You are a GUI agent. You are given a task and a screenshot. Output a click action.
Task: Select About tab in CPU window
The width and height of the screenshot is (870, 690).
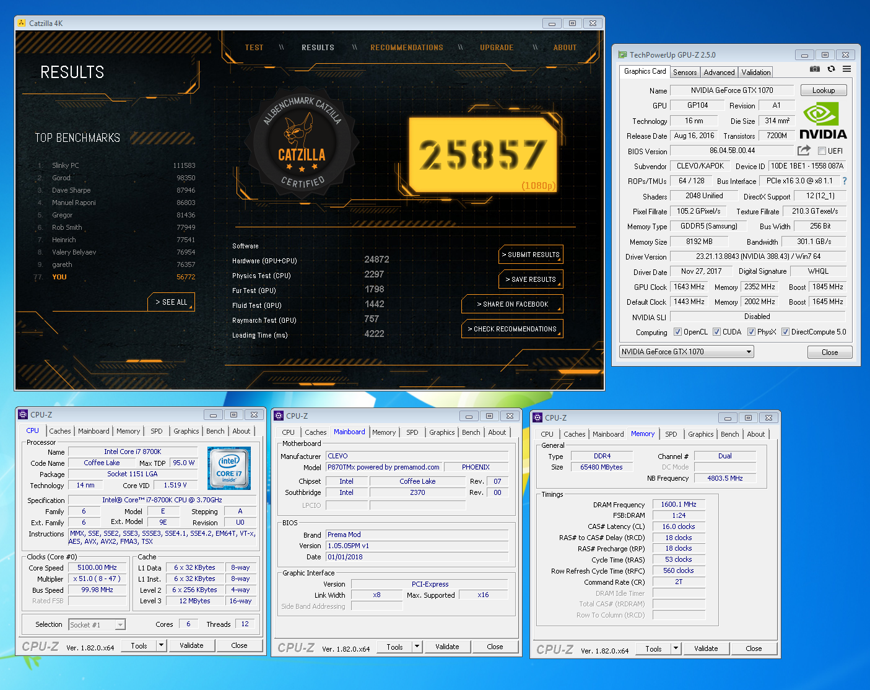[241, 431]
